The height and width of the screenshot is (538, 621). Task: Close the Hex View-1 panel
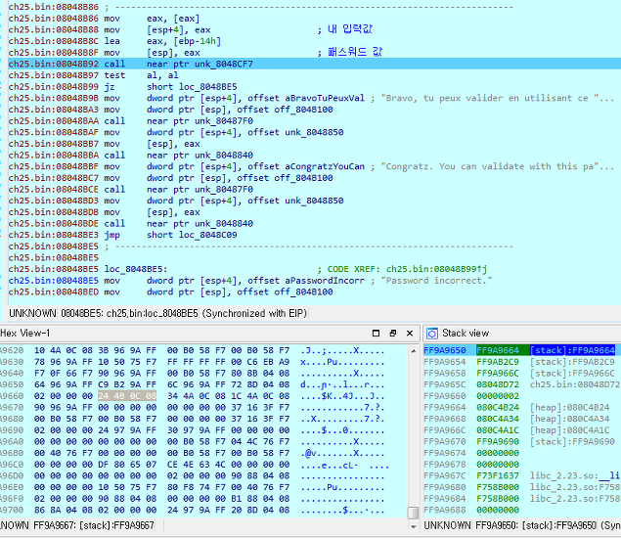point(410,334)
